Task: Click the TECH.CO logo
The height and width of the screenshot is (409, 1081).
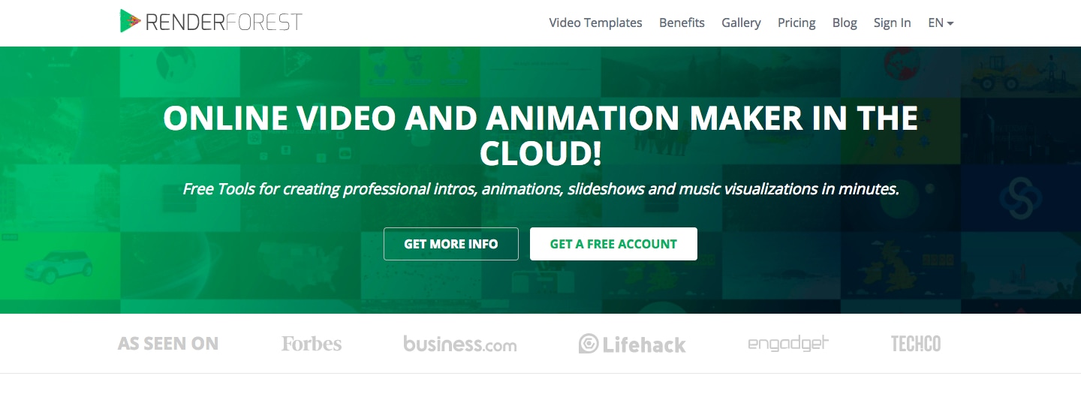Action: tap(916, 344)
